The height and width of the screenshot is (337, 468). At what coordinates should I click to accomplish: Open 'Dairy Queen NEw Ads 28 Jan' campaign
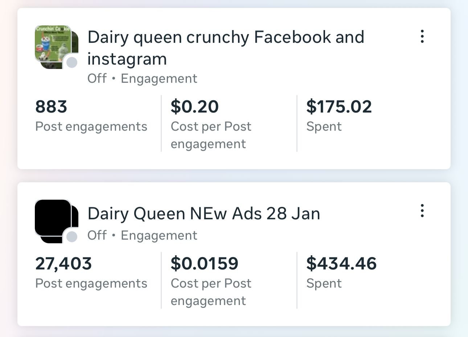tap(204, 214)
